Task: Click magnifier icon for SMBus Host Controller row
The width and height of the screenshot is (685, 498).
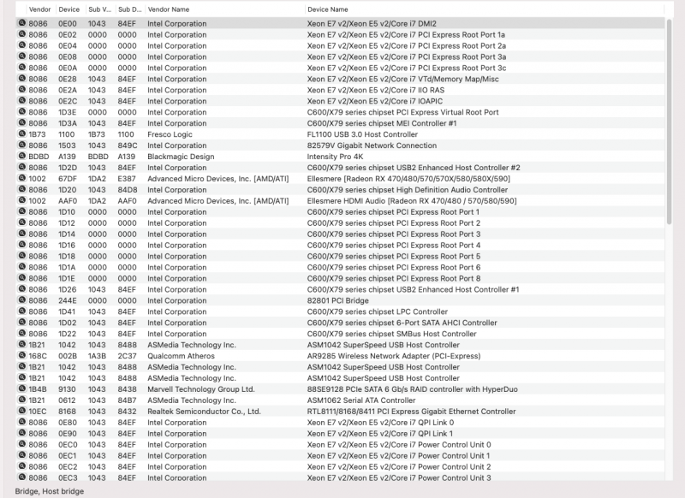Action: [22, 334]
